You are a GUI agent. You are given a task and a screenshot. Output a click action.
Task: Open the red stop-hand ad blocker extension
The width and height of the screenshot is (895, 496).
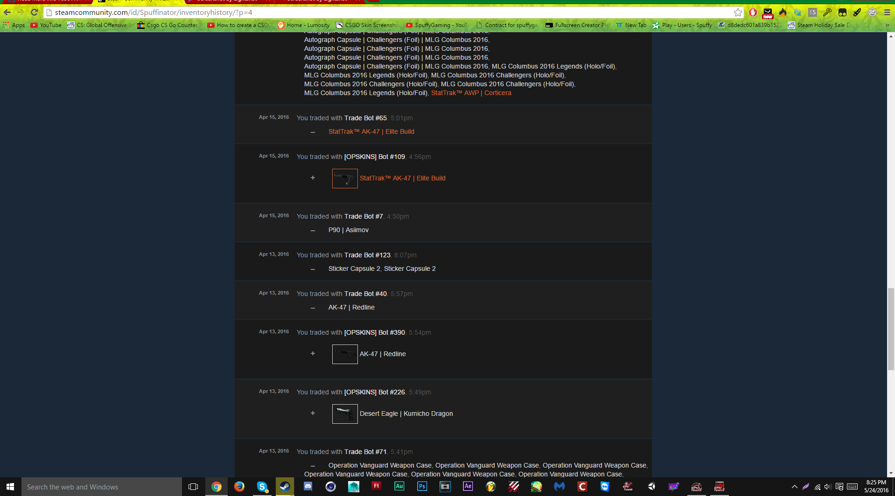(753, 13)
